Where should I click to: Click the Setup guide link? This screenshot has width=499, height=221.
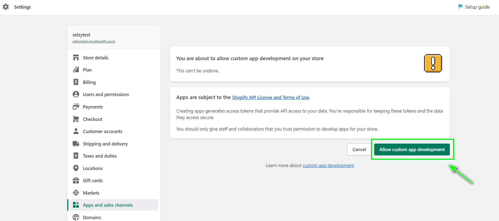click(477, 7)
